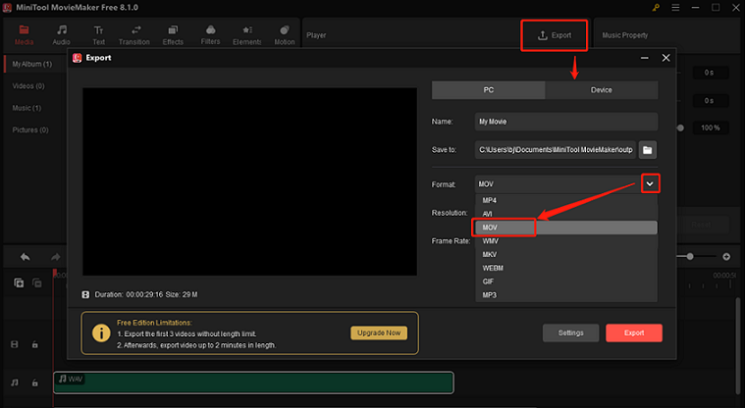This screenshot has height=408, width=745.
Task: Click the key upgrade icon in title bar
Action: pos(656,8)
